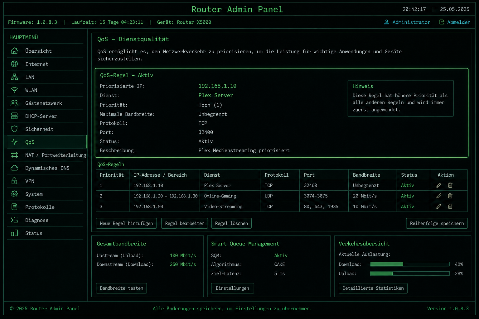Open the WLAN settings page
The height and width of the screenshot is (319, 479).
pos(45,90)
